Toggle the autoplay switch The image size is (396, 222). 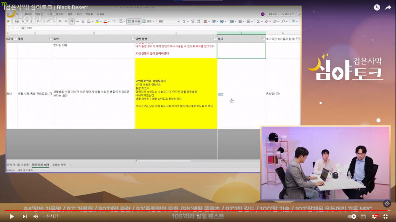[x=352, y=216]
